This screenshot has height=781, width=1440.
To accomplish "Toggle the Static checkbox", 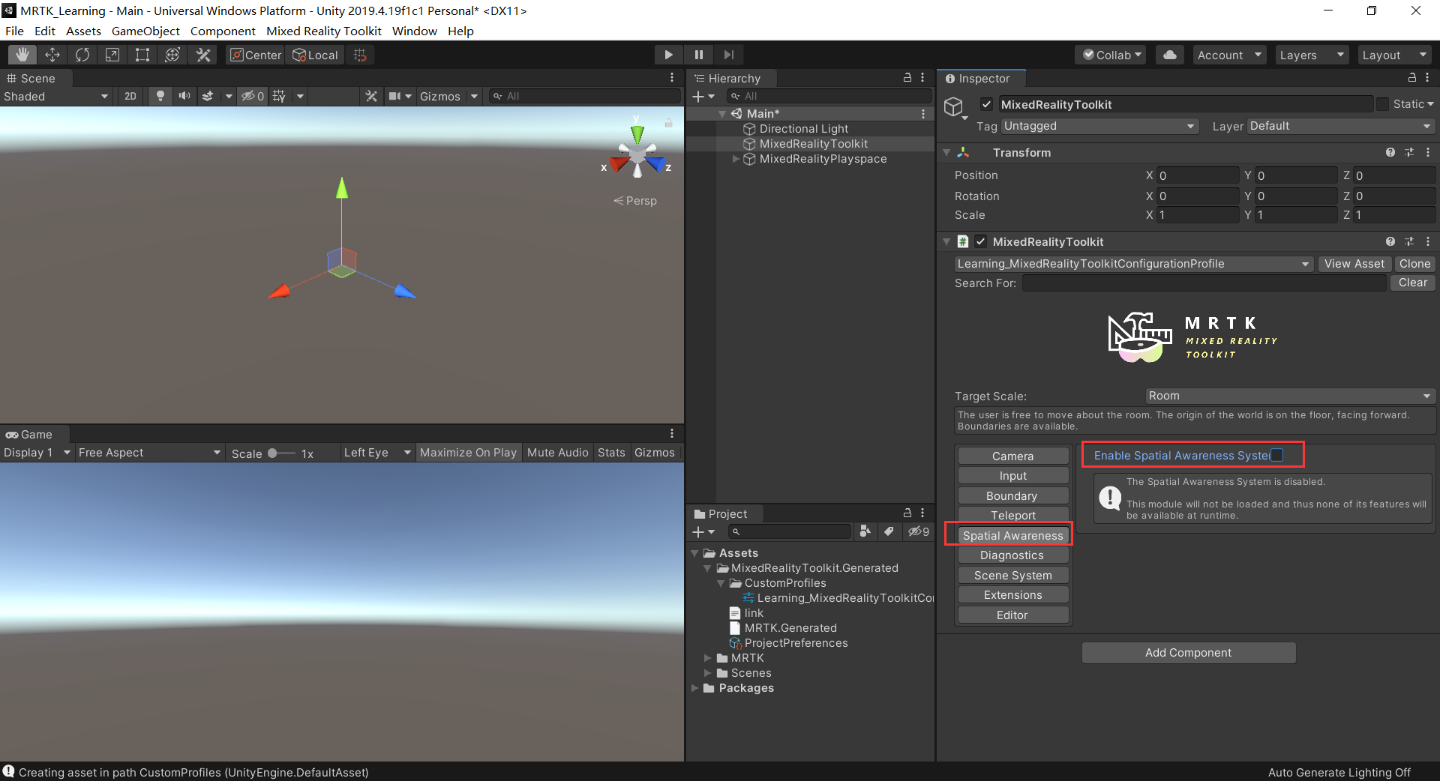I will coord(1382,104).
